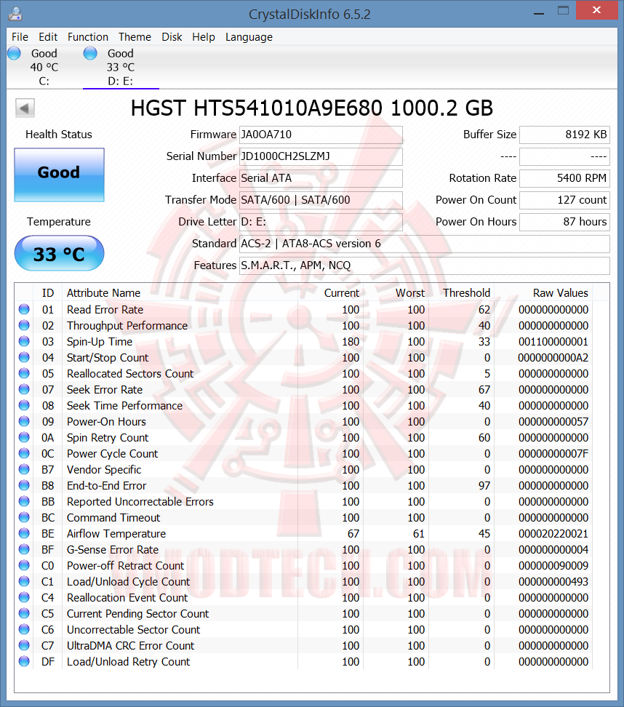Click the 33 °C temperature button

(x=59, y=253)
